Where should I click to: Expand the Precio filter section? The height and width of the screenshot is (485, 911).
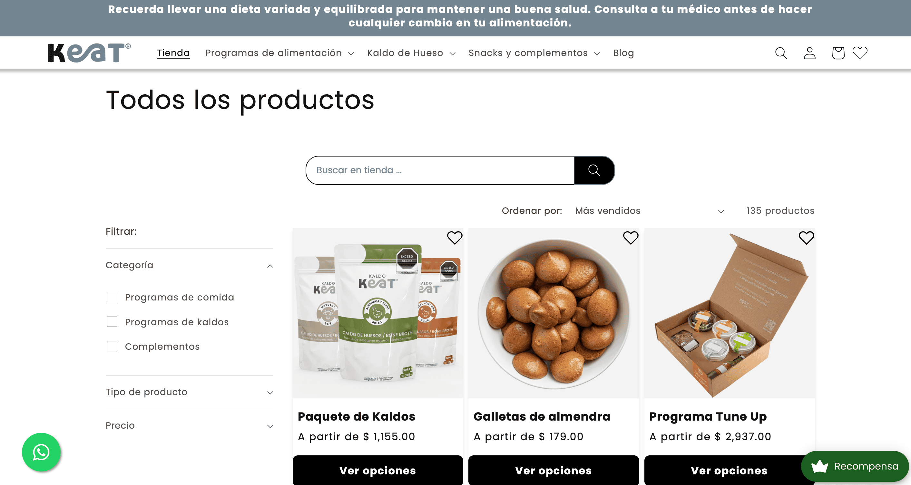click(189, 426)
